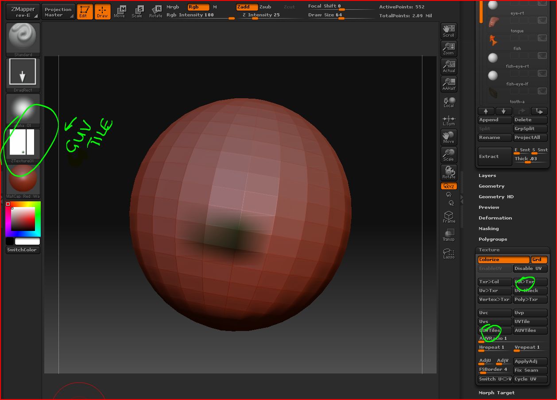Expand the Preview subpalette
The image size is (557, 400).
pos(489,208)
